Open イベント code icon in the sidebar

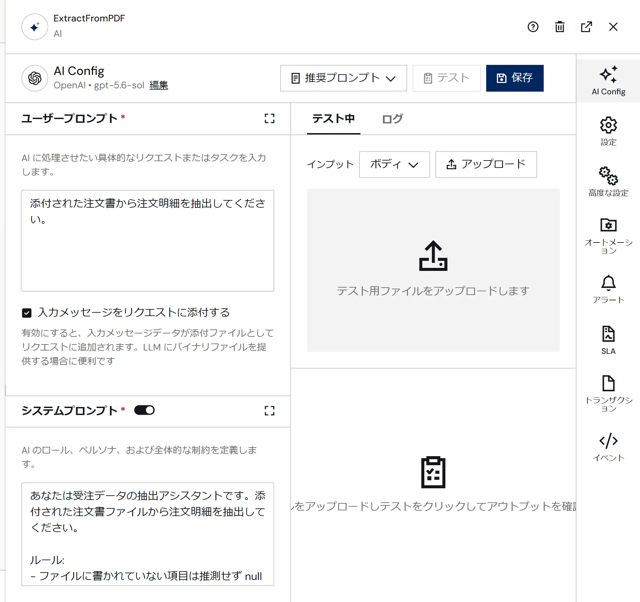click(608, 447)
